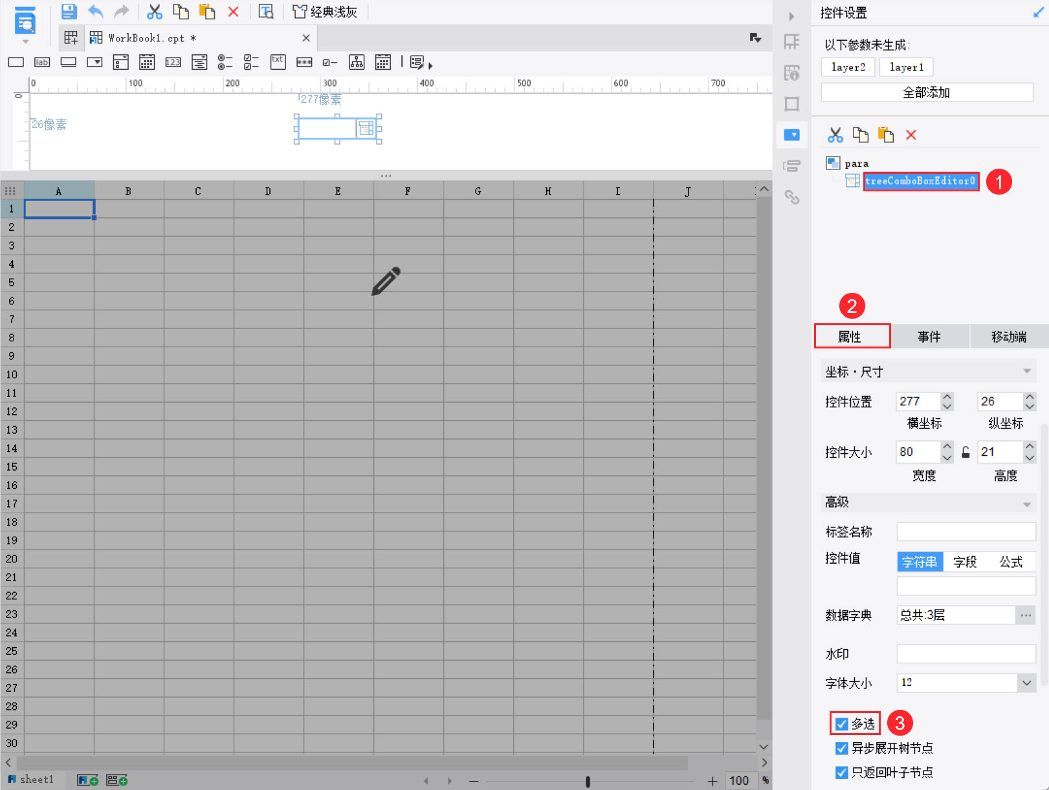Insert a text area widget using the txt icon
The height and width of the screenshot is (790, 1049).
click(x=278, y=62)
